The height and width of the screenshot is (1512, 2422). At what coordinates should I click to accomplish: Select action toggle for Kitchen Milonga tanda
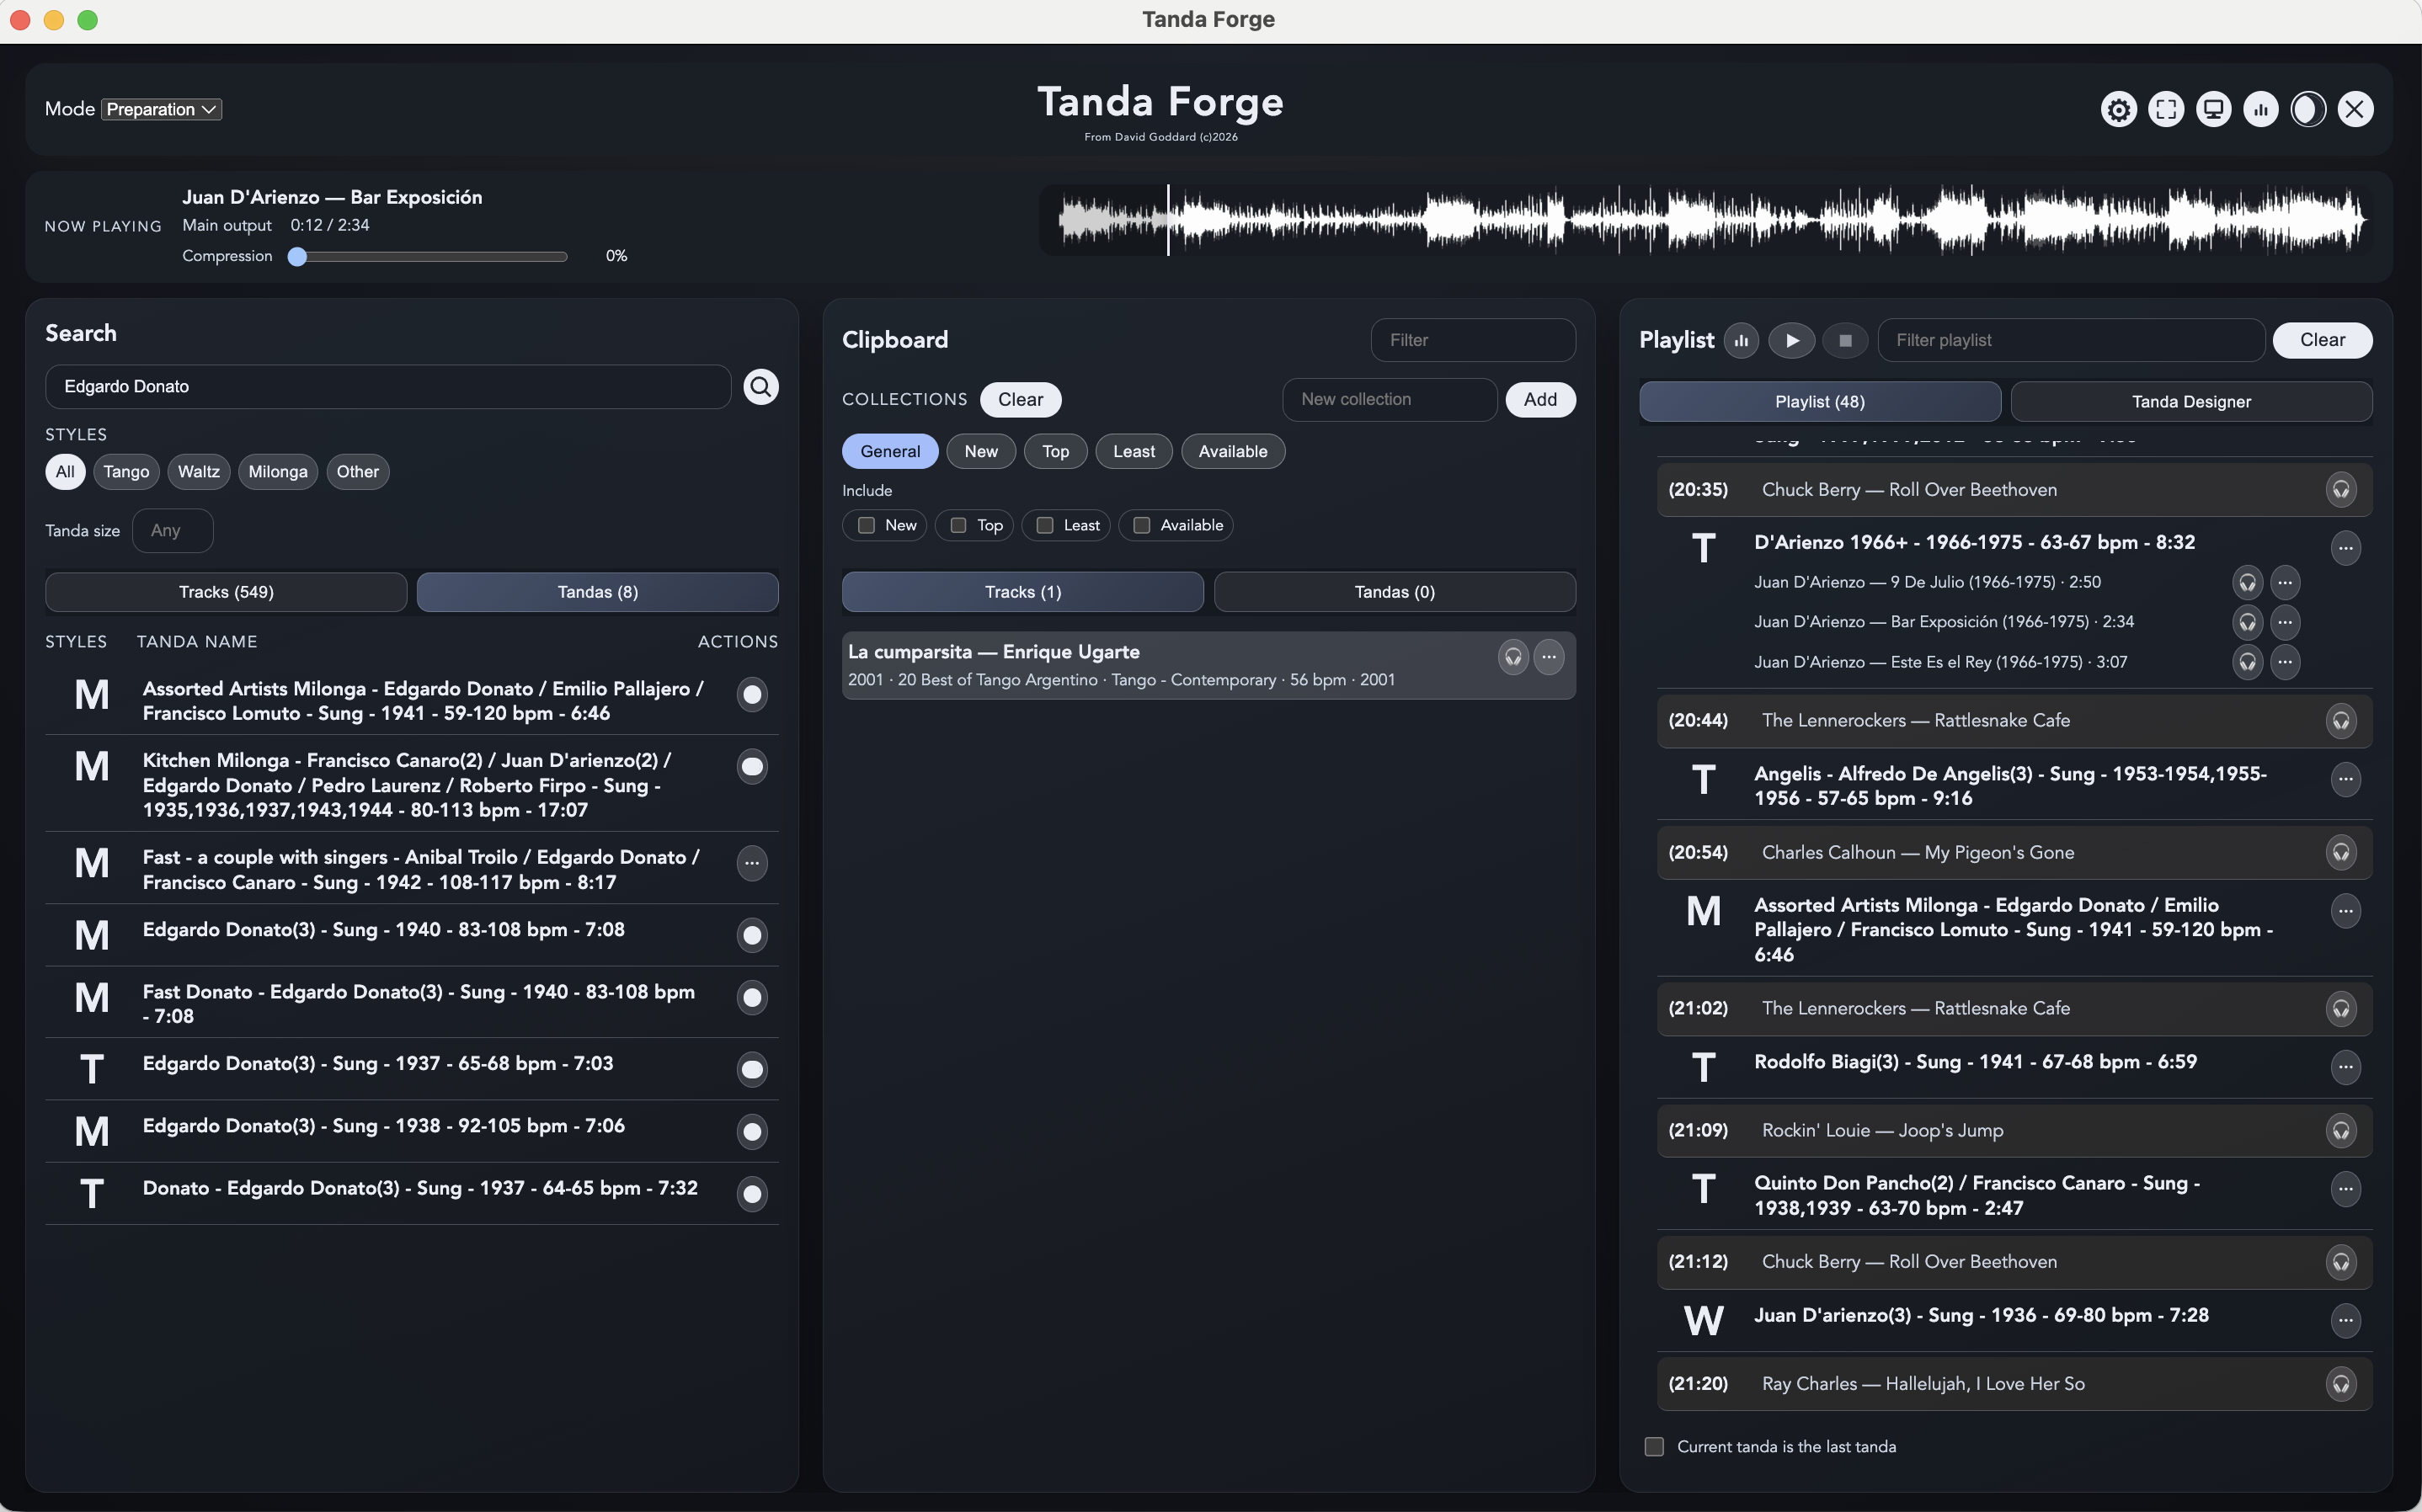[x=752, y=767]
